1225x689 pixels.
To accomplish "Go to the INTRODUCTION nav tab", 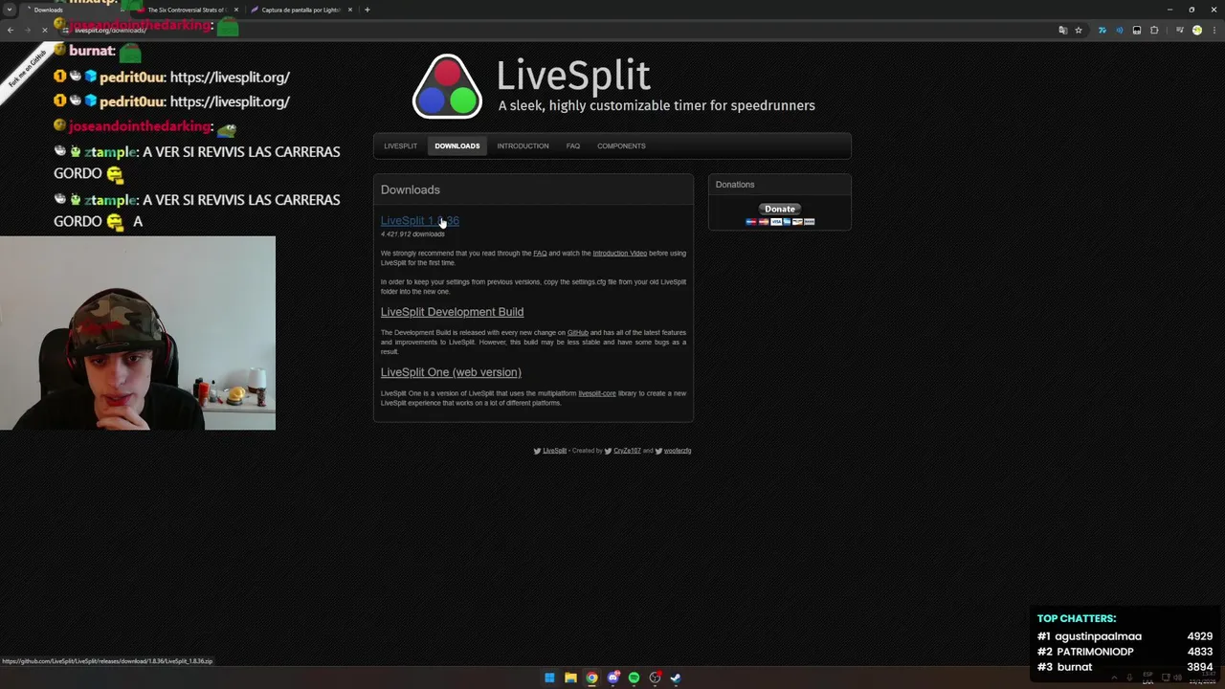I will [x=523, y=146].
